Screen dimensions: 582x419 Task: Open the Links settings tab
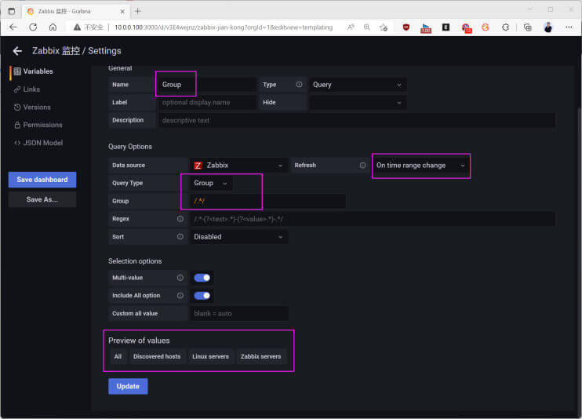[27, 89]
